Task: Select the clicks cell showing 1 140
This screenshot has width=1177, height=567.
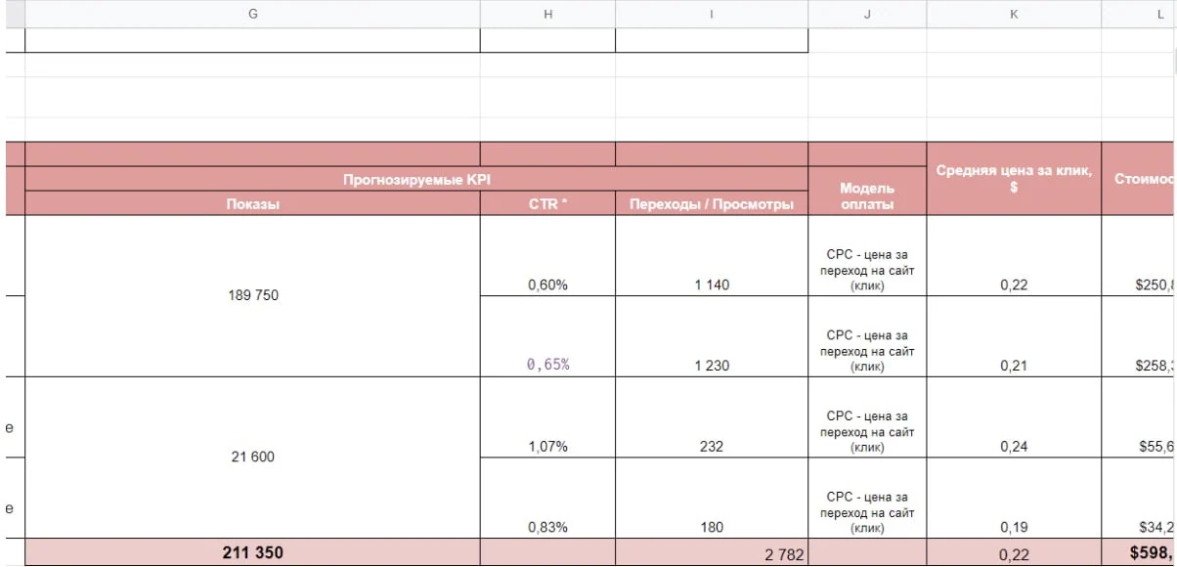Action: pos(712,256)
